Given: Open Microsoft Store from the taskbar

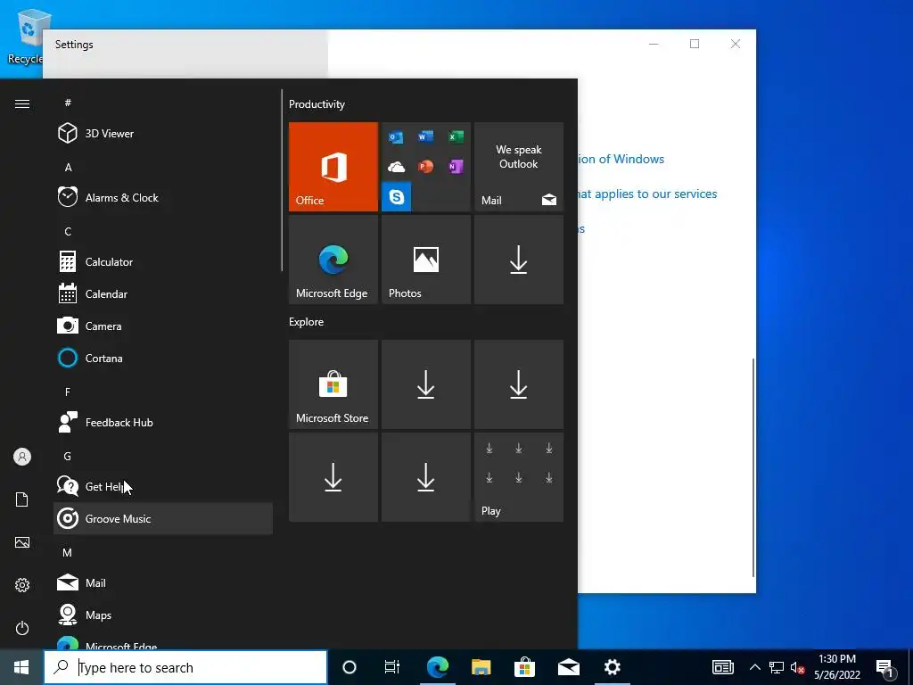Looking at the screenshot, I should pos(524,667).
